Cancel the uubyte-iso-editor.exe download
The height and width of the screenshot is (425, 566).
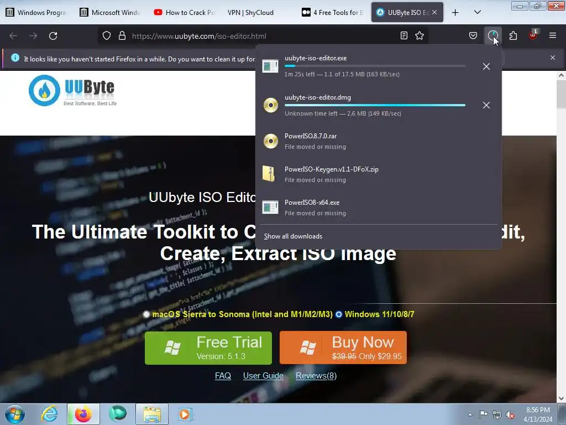click(486, 66)
